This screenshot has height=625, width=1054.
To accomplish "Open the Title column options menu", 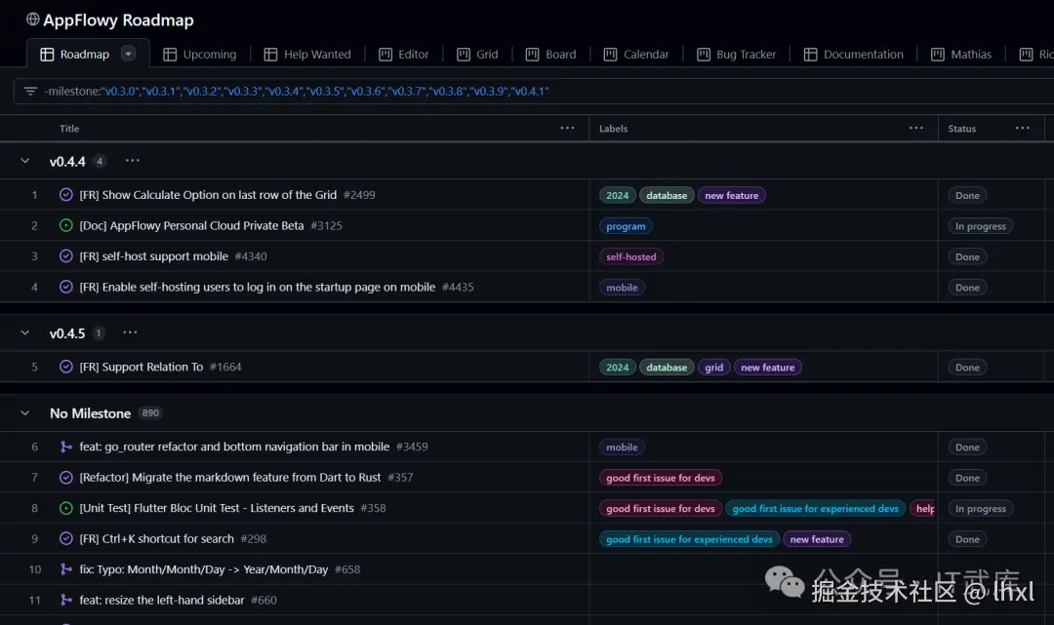I will point(567,128).
